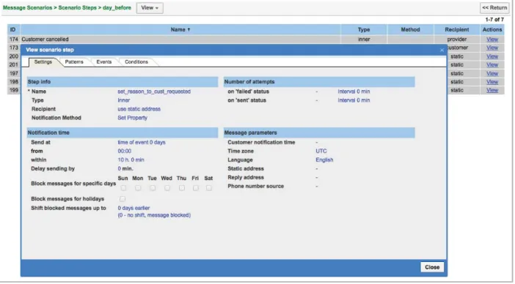Sort table by Method column header
Screen dimensions: 515x284
tap(410, 29)
